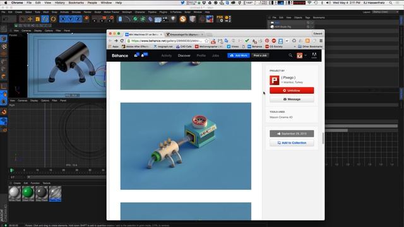
Task: Select the make editable icon in left palette
Action: click(x=4, y=28)
